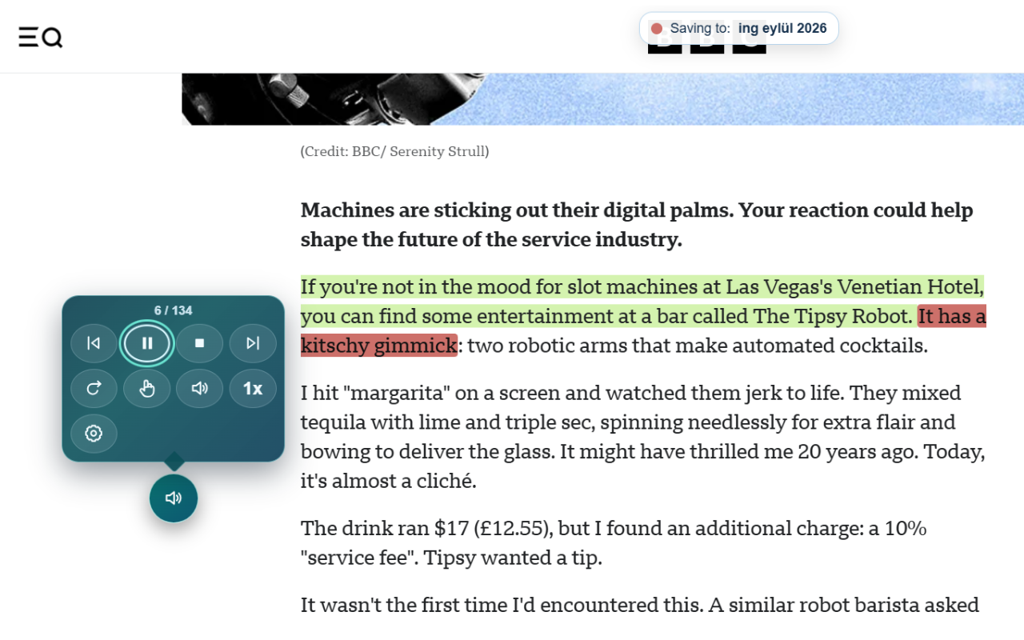Viewport: 1024px width, 640px height.
Task: Skip to next sentence in reader
Action: [x=253, y=343]
